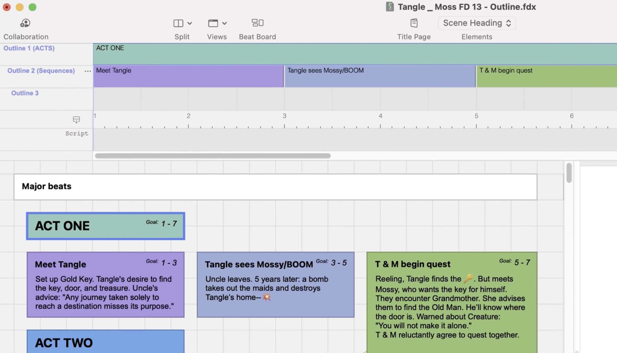Click the horizontal timeline scrollbar
Image resolution: width=617 pixels, height=353 pixels.
pyautogui.click(x=213, y=156)
